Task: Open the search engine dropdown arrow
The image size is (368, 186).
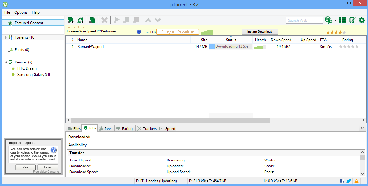Action: [335, 20]
